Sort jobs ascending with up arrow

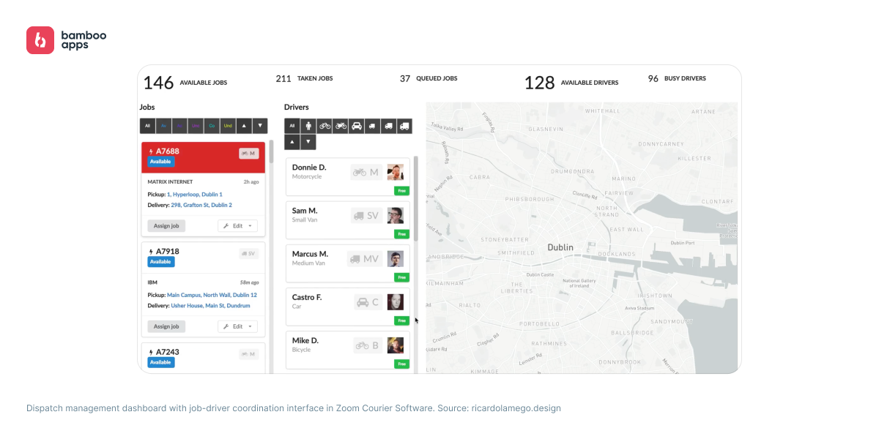coord(244,126)
